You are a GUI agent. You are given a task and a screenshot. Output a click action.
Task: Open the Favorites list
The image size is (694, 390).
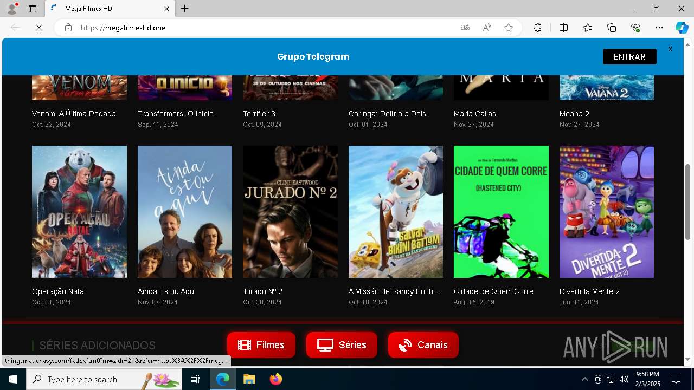pyautogui.click(x=588, y=28)
